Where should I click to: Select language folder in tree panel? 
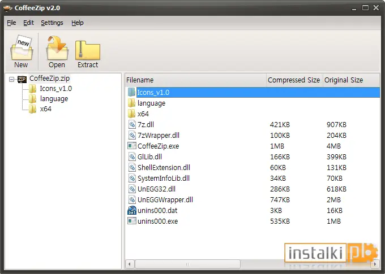[54, 99]
